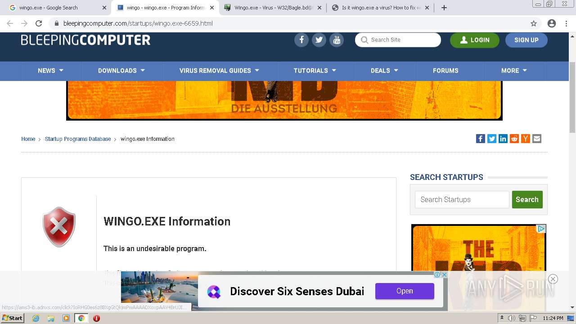The image size is (576, 324).
Task: Expand the DEALS dropdown menu
Action: [384, 71]
